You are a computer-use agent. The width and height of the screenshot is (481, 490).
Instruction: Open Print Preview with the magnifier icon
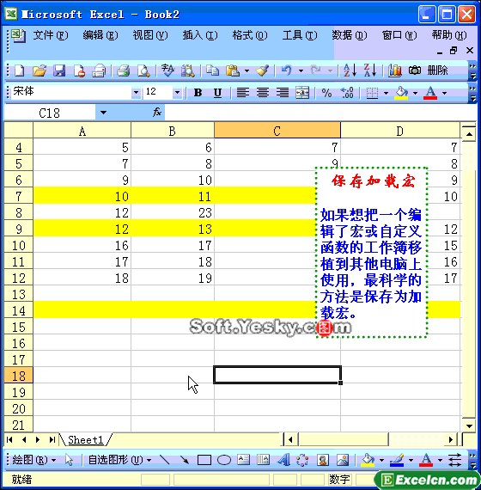click(143, 70)
